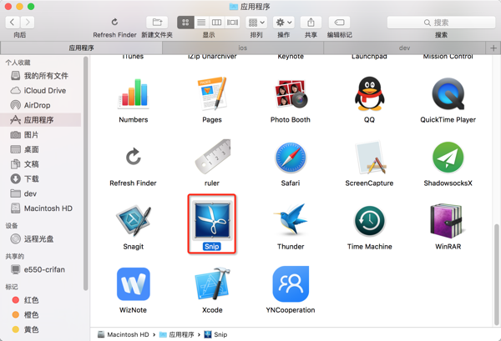Image resolution: width=501 pixels, height=341 pixels.
Task: Open dev folder in sidebar
Action: coord(41,193)
